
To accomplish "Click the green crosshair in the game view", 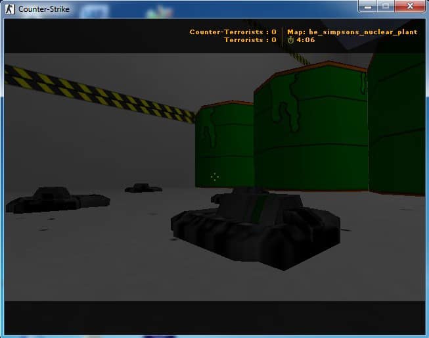I will click(x=215, y=177).
